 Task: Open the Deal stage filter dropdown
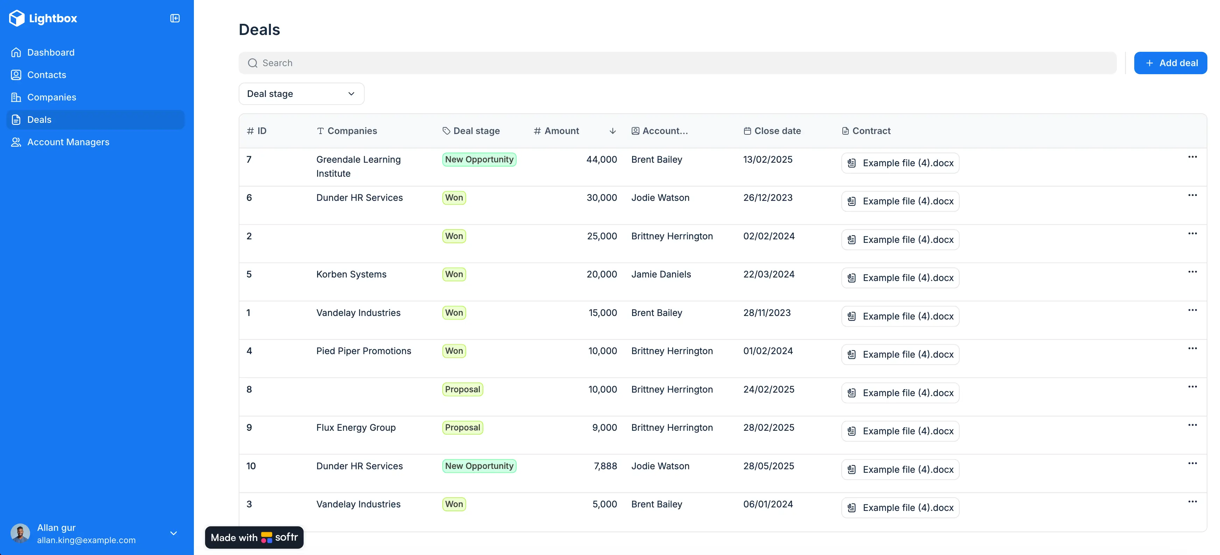pos(301,93)
